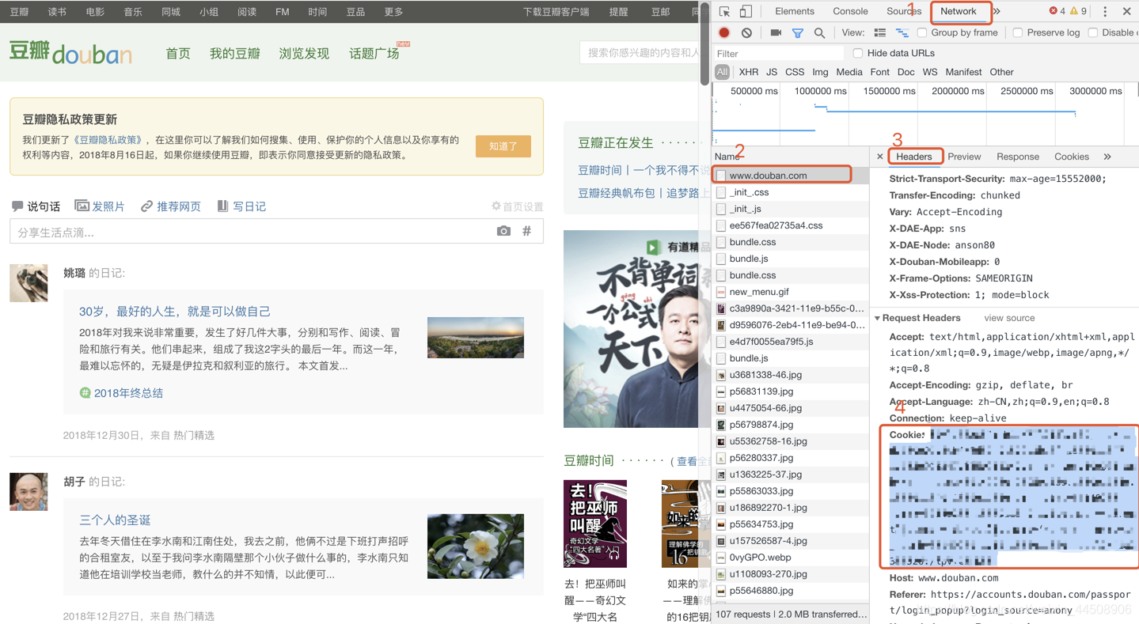Filter requests by CSS type
The width and height of the screenshot is (1139, 624).
click(x=795, y=72)
